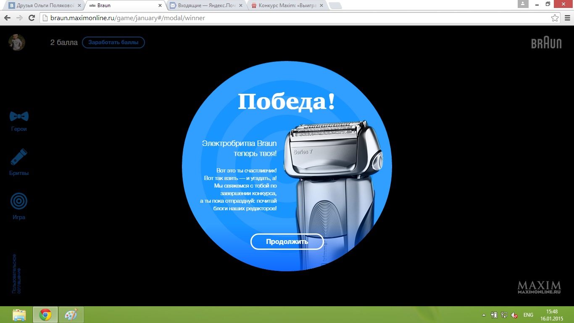Bookmark this page with the star icon
This screenshot has height=323, width=574.
point(555,18)
